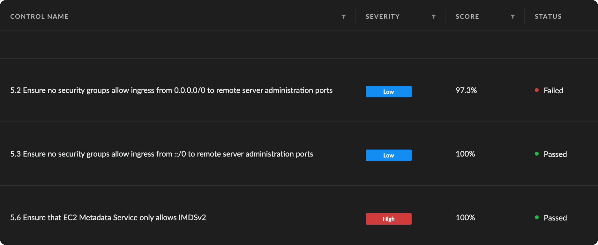Click the Low severity badge for control 5.3

point(388,155)
